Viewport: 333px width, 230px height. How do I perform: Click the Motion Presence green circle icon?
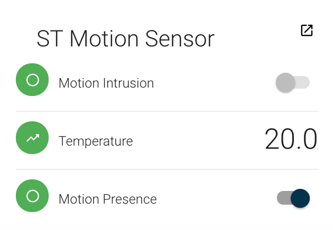click(x=32, y=196)
